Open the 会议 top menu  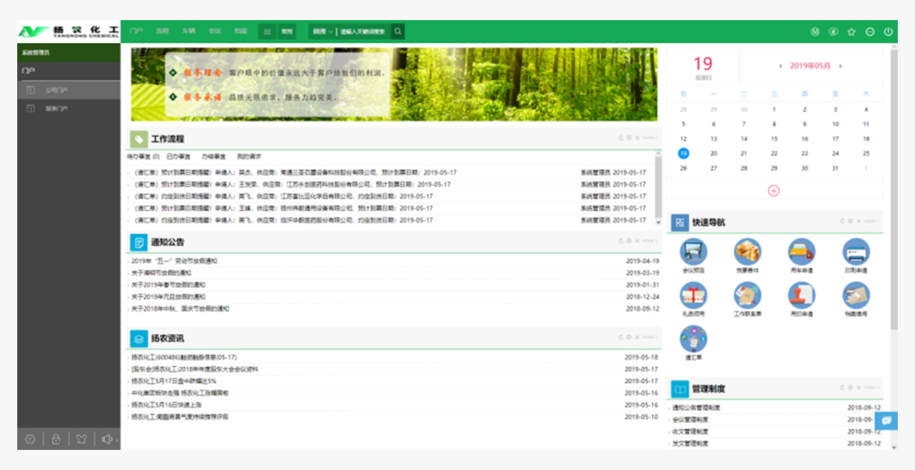coord(214,31)
